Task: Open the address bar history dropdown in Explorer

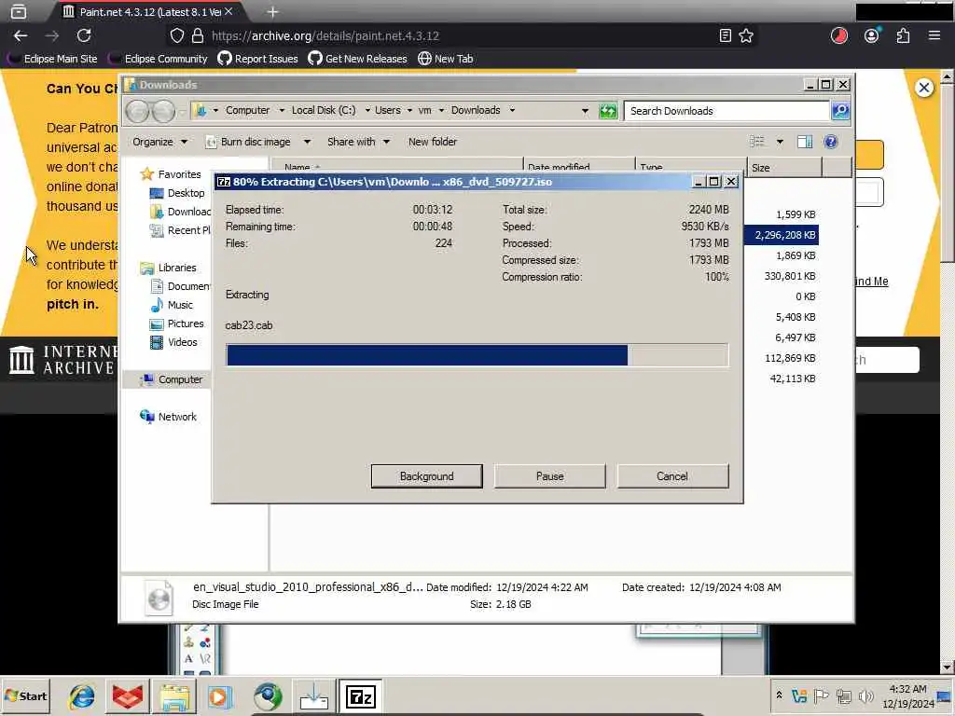Action: coord(585,111)
